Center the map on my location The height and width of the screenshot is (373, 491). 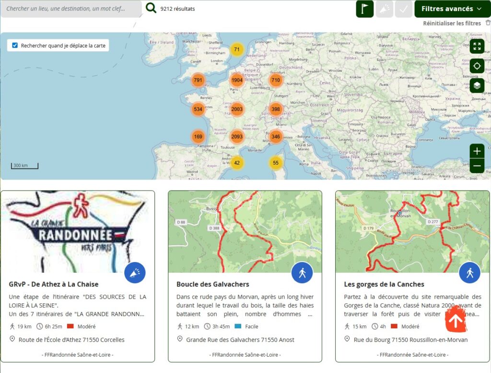click(477, 66)
